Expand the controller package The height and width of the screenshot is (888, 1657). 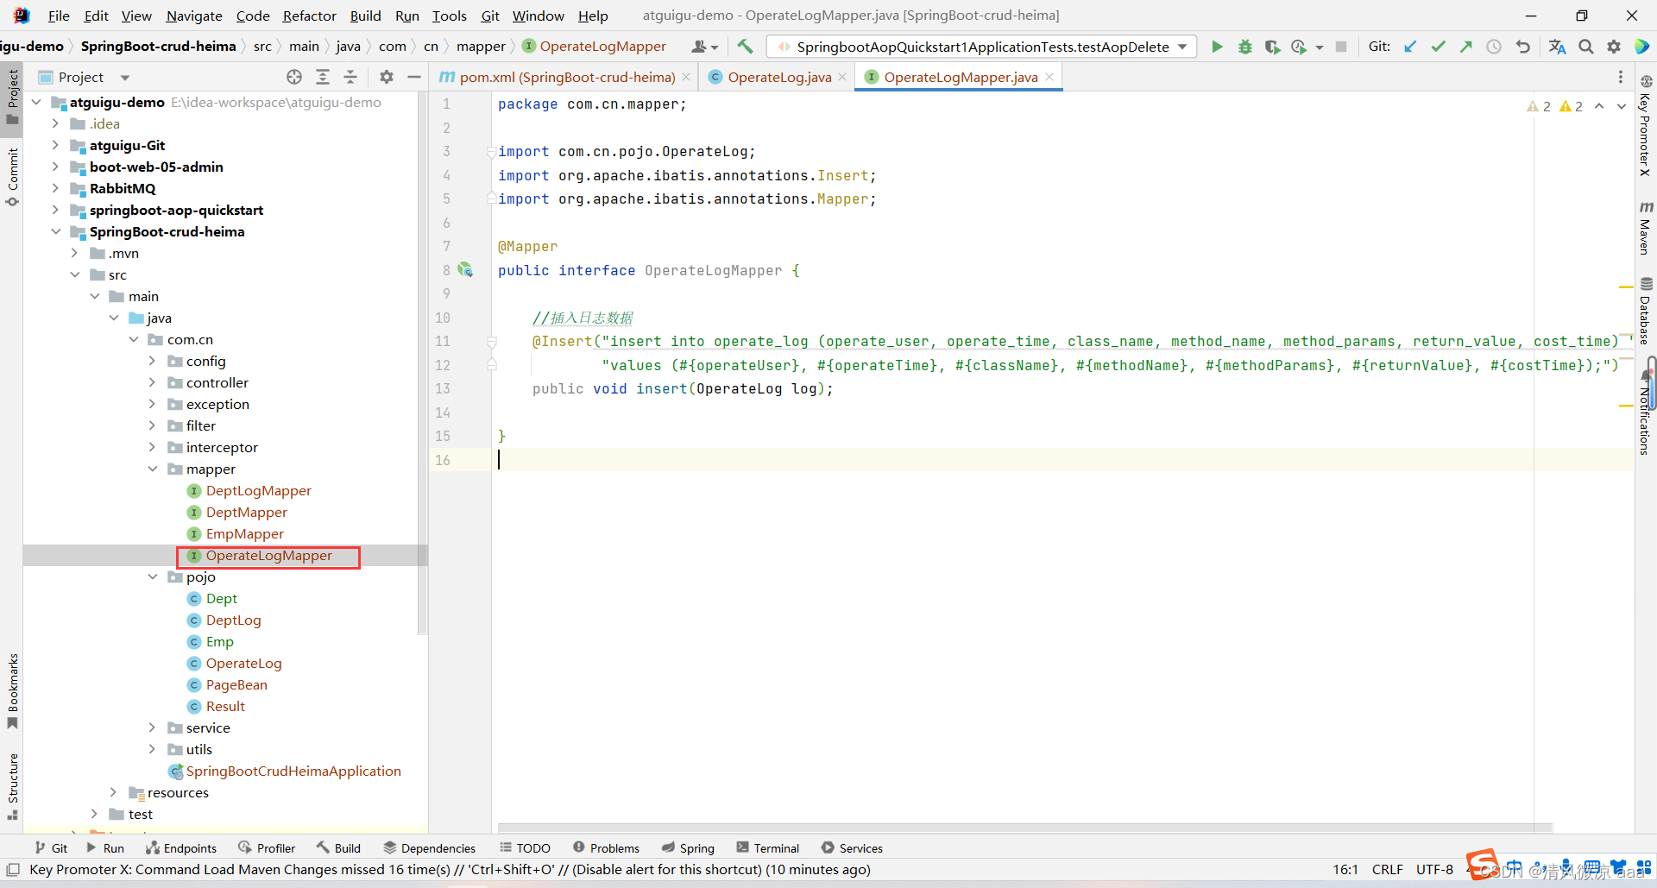coord(153,382)
